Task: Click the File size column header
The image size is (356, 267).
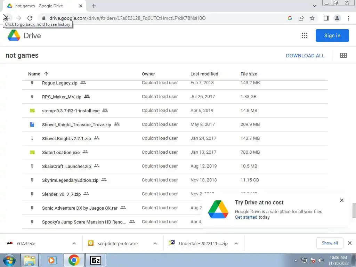Action: [249, 74]
